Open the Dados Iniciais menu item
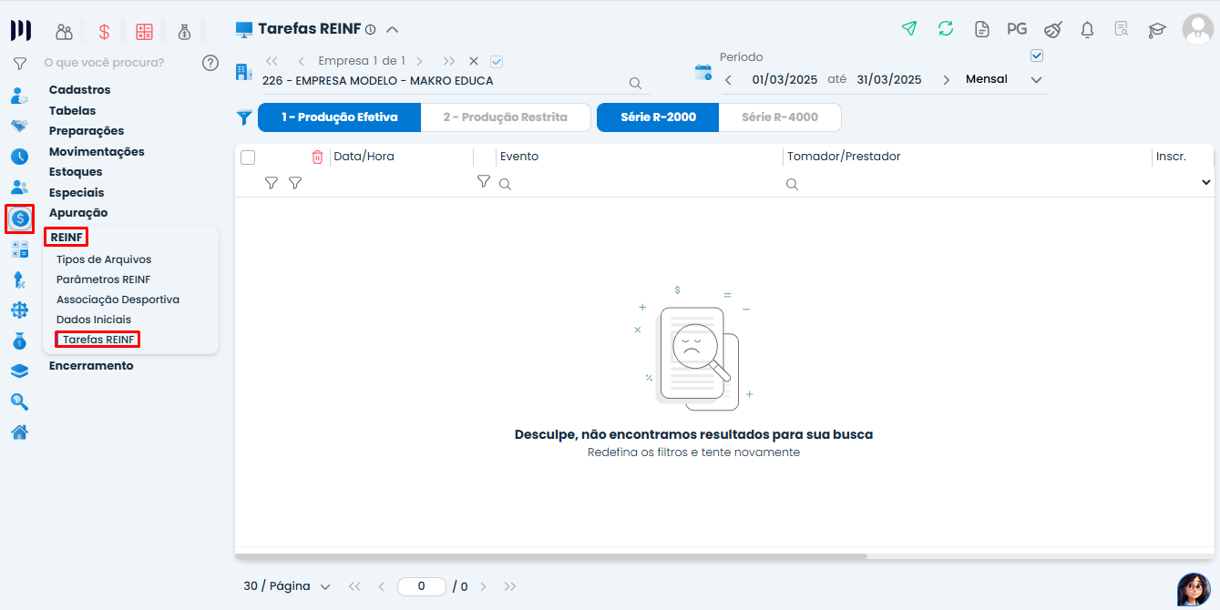 pos(94,320)
